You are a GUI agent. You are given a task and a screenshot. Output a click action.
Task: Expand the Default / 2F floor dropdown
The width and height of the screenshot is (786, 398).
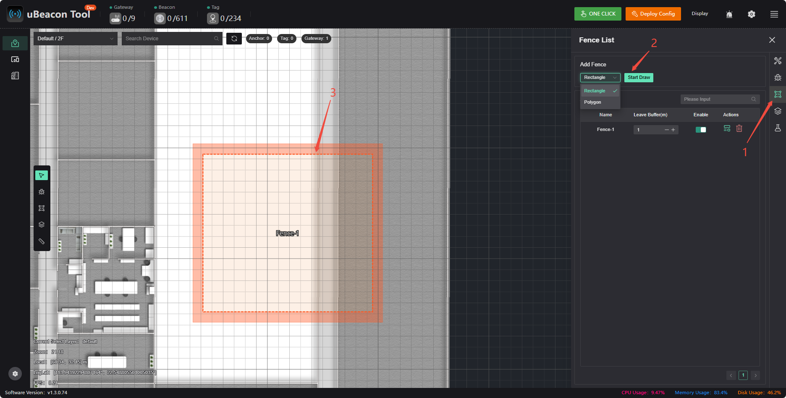coord(76,39)
